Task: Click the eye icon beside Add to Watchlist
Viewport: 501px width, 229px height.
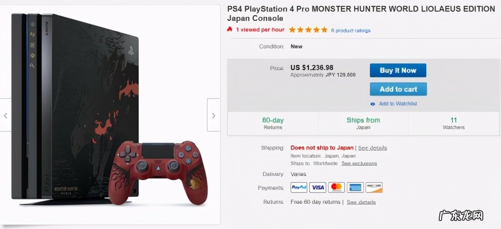Action: click(x=373, y=104)
